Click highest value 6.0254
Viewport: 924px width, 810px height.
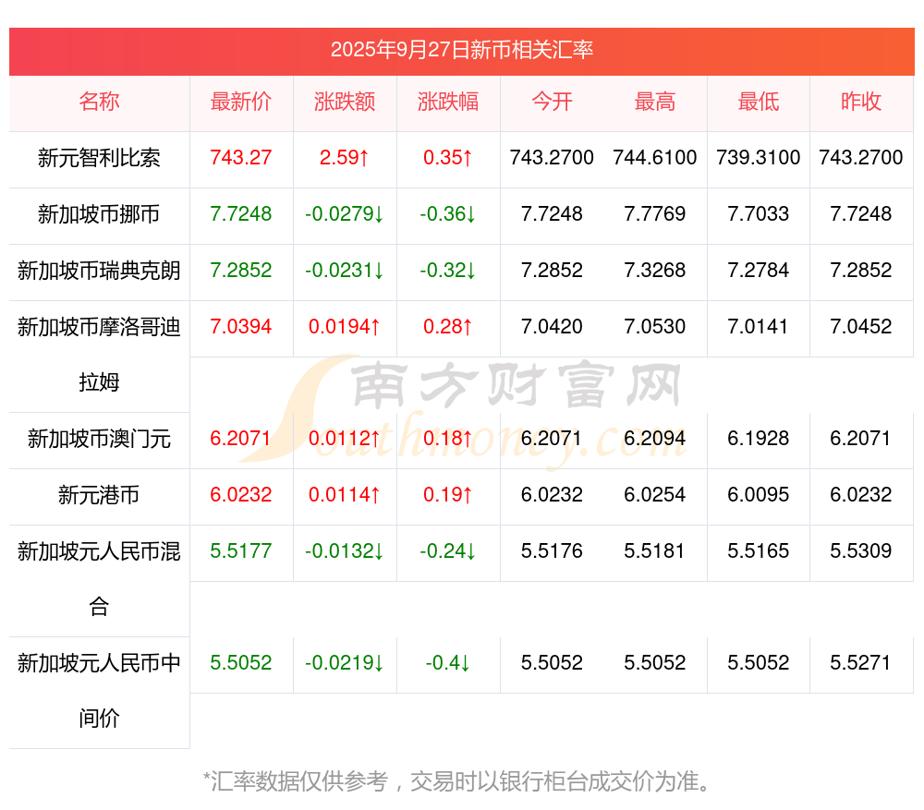[x=655, y=495]
